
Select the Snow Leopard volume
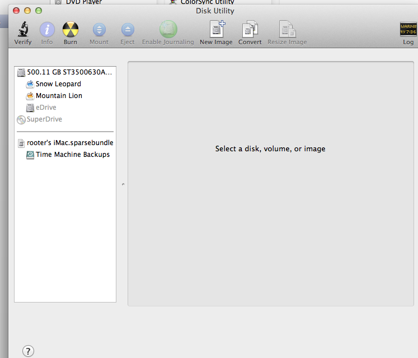pos(65,84)
